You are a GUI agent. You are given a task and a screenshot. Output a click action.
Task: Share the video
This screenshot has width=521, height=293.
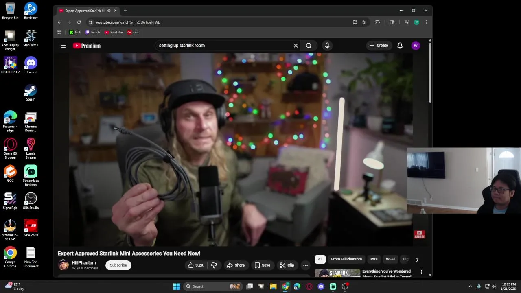(236, 265)
